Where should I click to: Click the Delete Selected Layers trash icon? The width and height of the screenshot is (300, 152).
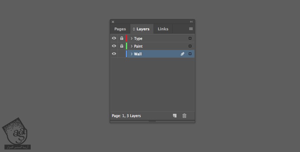[184, 116]
